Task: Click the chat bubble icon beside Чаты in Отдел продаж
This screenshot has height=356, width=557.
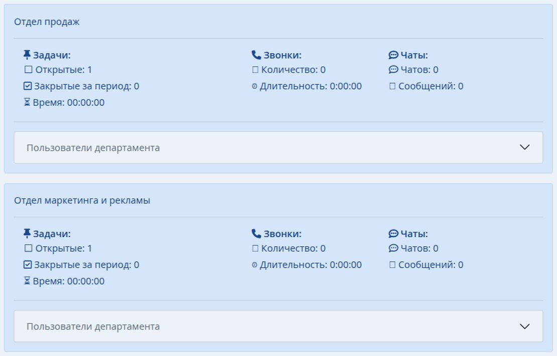Action: 393,55
